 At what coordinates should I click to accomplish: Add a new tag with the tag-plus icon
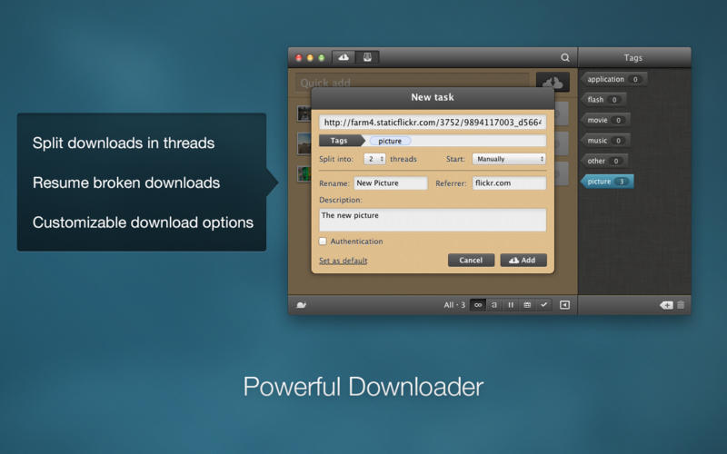(x=666, y=305)
